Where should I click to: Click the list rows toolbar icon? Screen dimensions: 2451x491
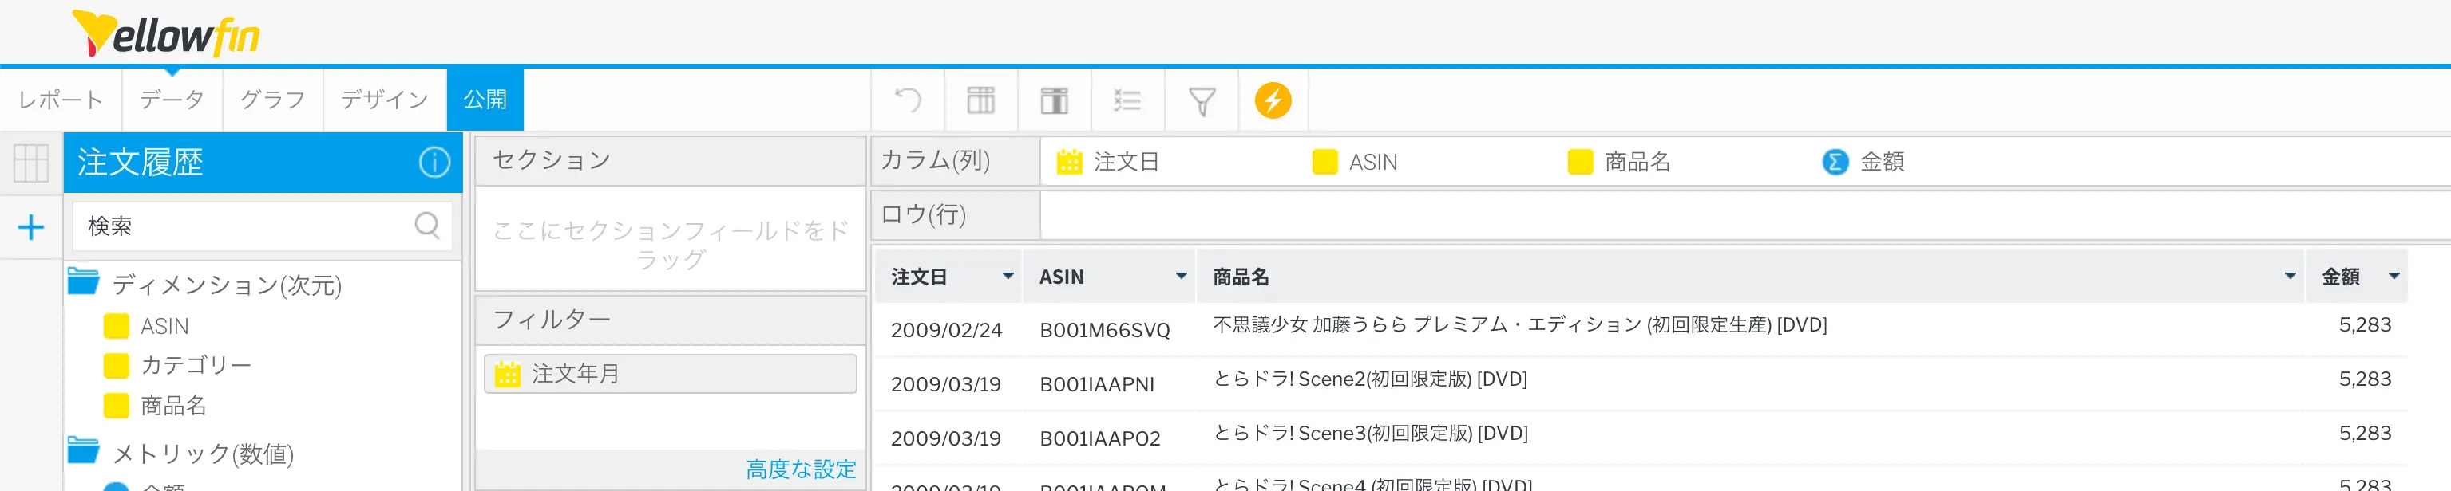pyautogui.click(x=1127, y=100)
